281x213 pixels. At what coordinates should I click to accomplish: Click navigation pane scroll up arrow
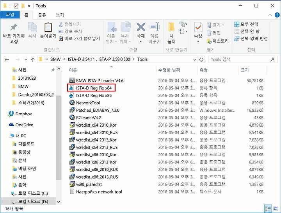click(59, 69)
